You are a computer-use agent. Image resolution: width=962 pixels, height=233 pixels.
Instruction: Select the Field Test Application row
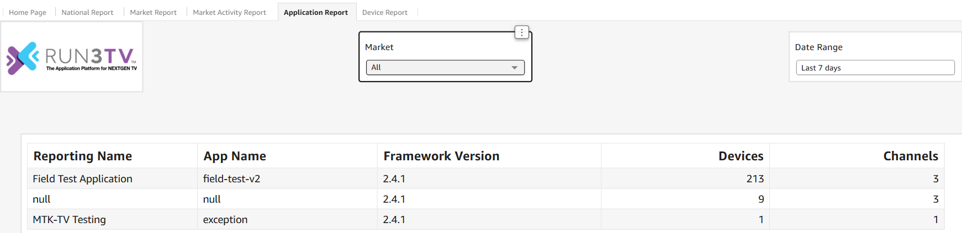pos(83,179)
